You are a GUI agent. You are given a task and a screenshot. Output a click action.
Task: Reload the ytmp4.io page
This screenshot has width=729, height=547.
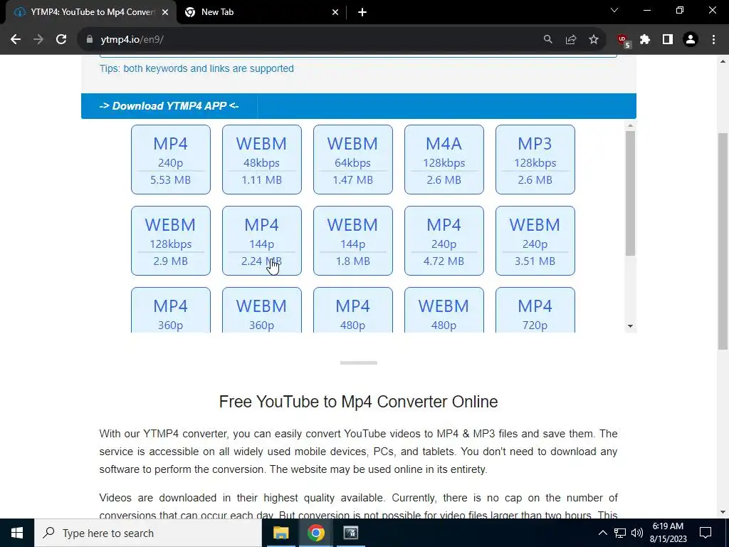(61, 40)
